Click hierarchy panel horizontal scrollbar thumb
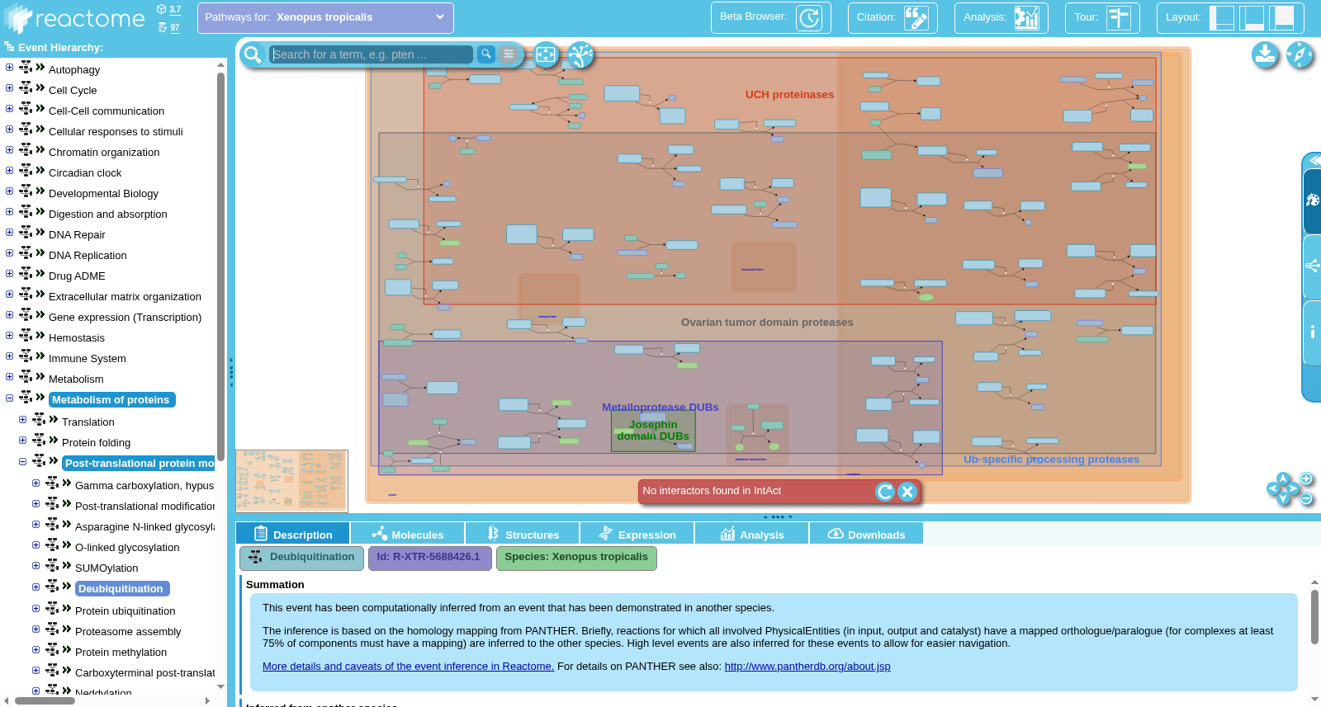The width and height of the screenshot is (1321, 707). tap(45, 701)
